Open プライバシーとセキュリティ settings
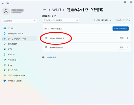This screenshot has width=134, height=105. (x=20, y=76)
